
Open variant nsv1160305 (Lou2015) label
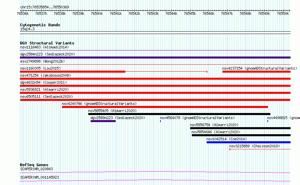40,68
